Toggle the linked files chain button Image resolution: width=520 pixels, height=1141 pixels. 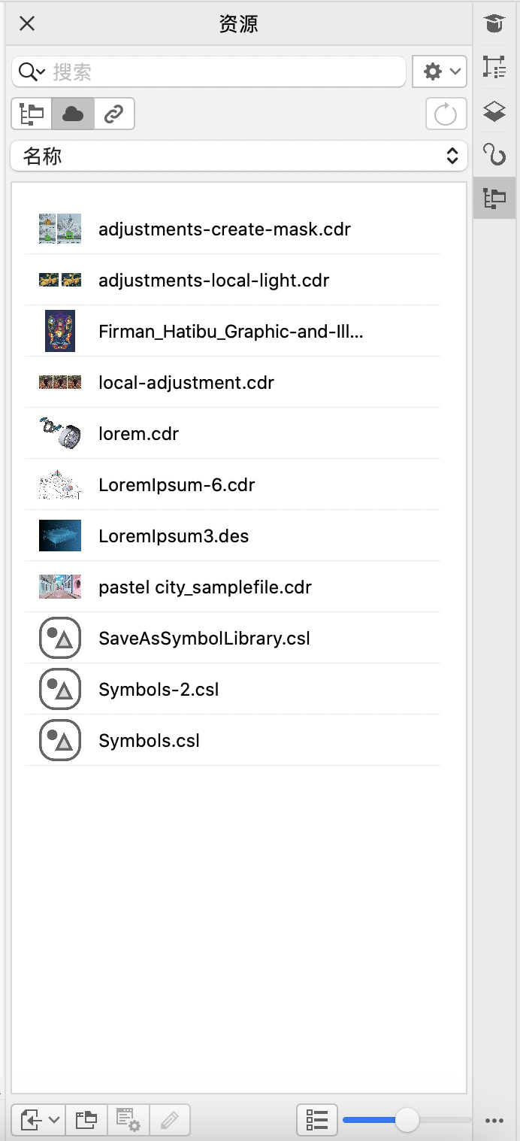[x=114, y=114]
